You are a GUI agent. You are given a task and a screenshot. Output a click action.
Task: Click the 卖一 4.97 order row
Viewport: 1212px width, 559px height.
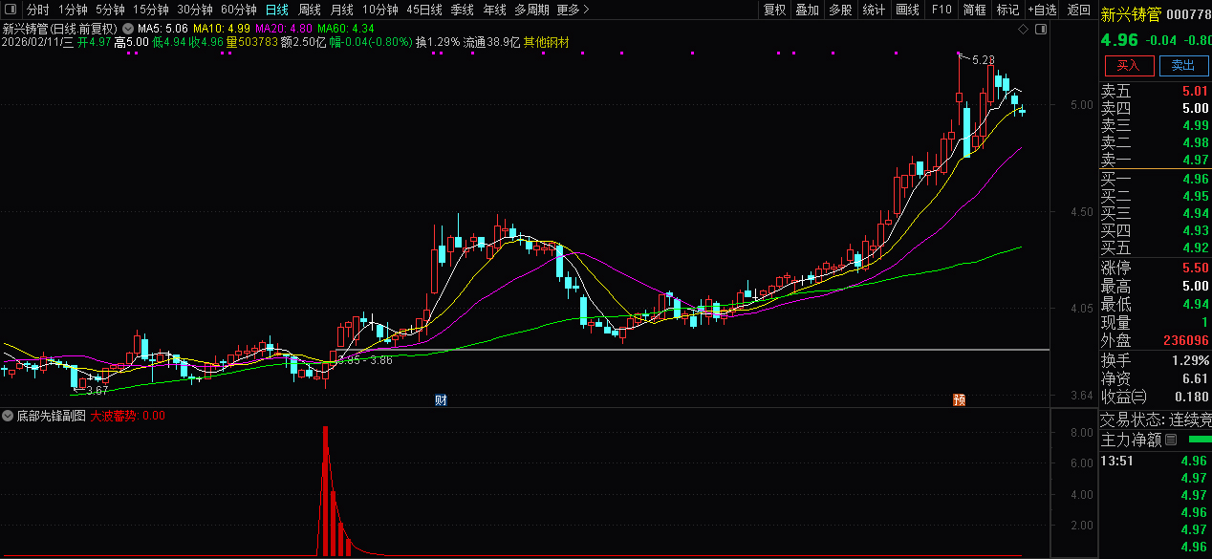(x=1155, y=160)
